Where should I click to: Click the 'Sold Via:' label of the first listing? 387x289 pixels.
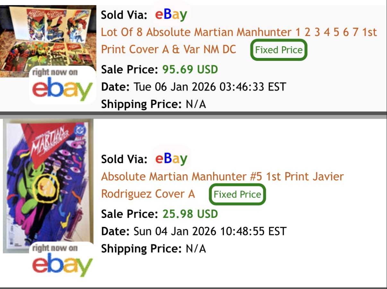[x=124, y=15]
